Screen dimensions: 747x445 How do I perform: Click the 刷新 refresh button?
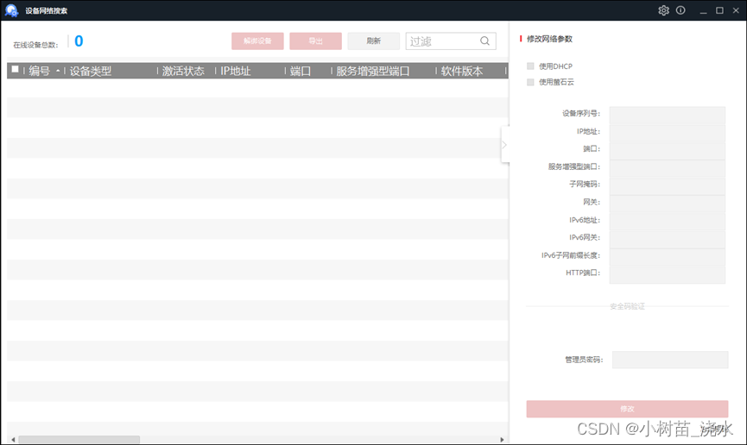(x=373, y=41)
